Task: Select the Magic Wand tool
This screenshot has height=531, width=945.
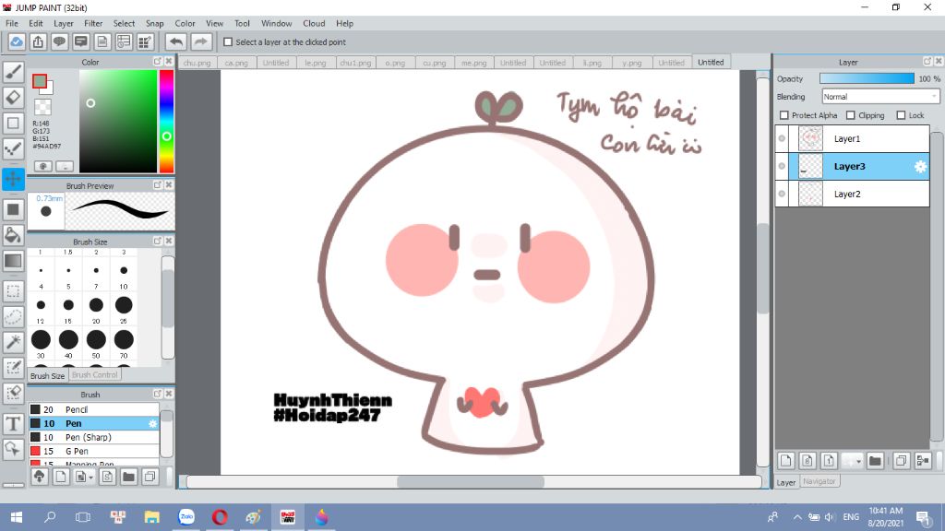Action: [13, 342]
